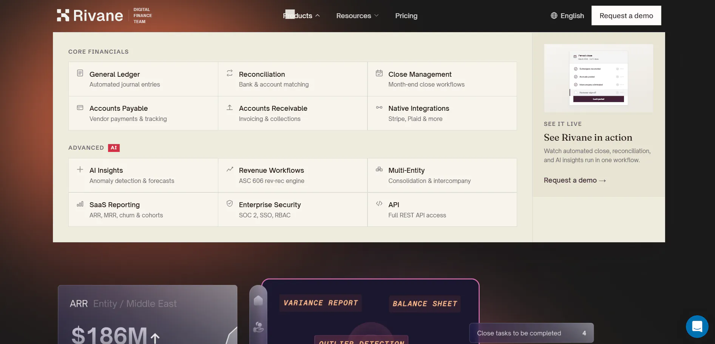Open the API product page
This screenshot has width=715, height=344.
pyautogui.click(x=442, y=210)
